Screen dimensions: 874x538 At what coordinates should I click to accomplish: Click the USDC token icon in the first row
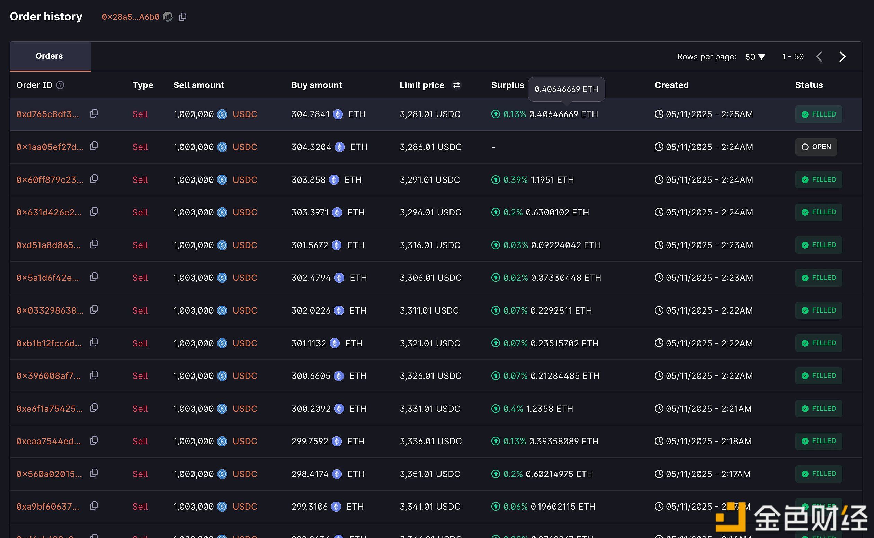click(223, 114)
